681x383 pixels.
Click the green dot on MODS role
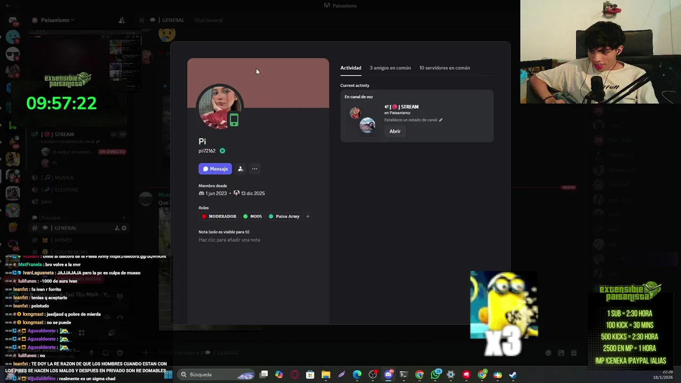click(245, 217)
